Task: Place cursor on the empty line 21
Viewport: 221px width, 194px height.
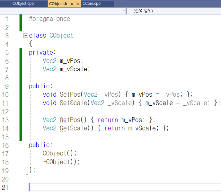Action: (x=125, y=187)
